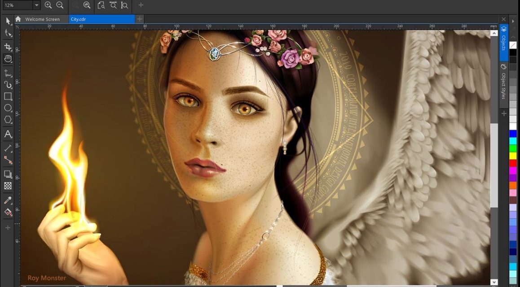Select the Pick tool

[8, 22]
